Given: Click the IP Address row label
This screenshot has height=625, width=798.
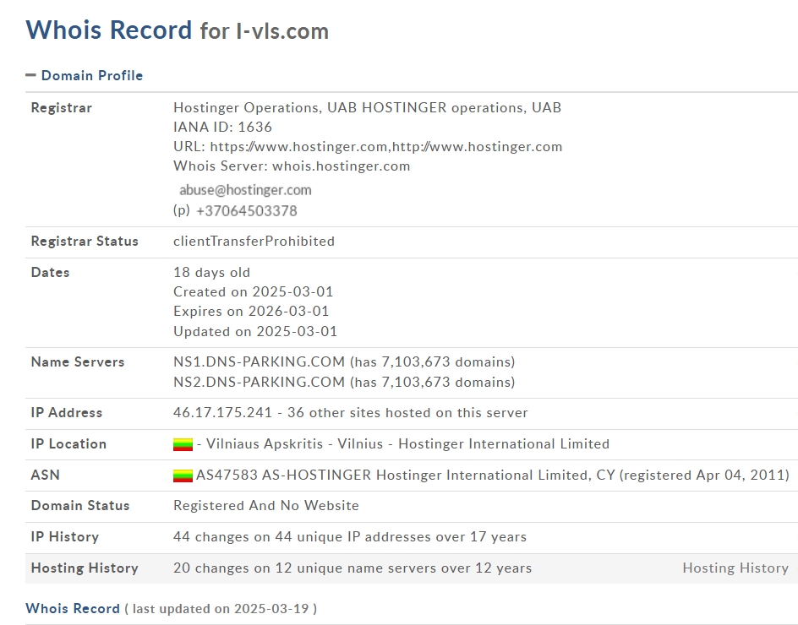Looking at the screenshot, I should (x=67, y=413).
